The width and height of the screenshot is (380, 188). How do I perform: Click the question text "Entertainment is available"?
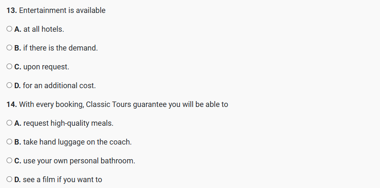pos(62,10)
